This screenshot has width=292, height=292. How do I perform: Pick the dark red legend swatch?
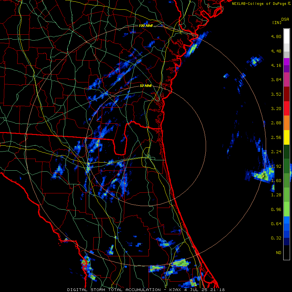pyautogui.click(x=286, y=94)
